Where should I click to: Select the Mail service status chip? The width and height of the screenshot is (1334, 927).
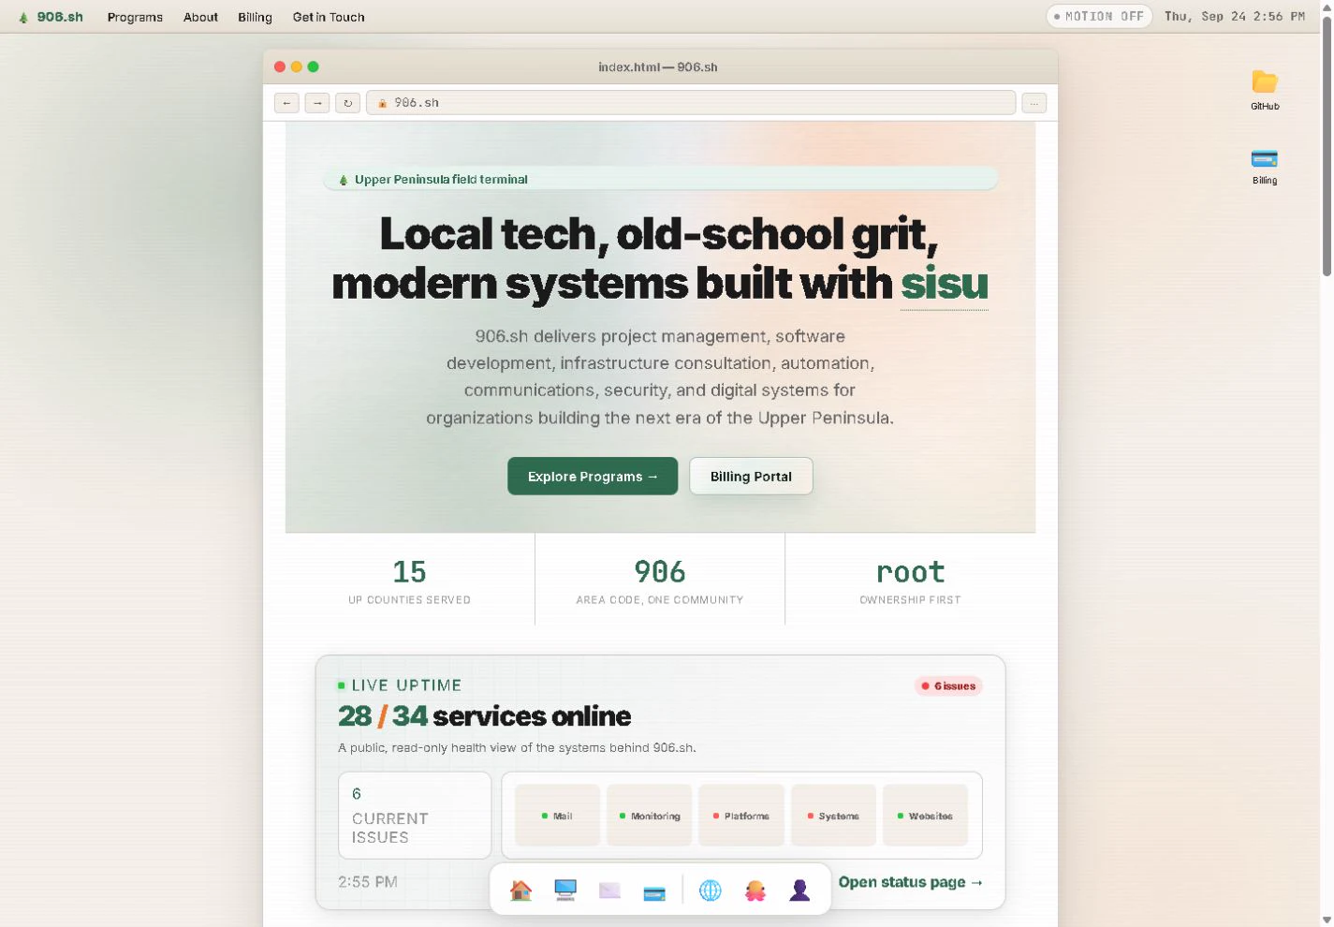point(557,816)
